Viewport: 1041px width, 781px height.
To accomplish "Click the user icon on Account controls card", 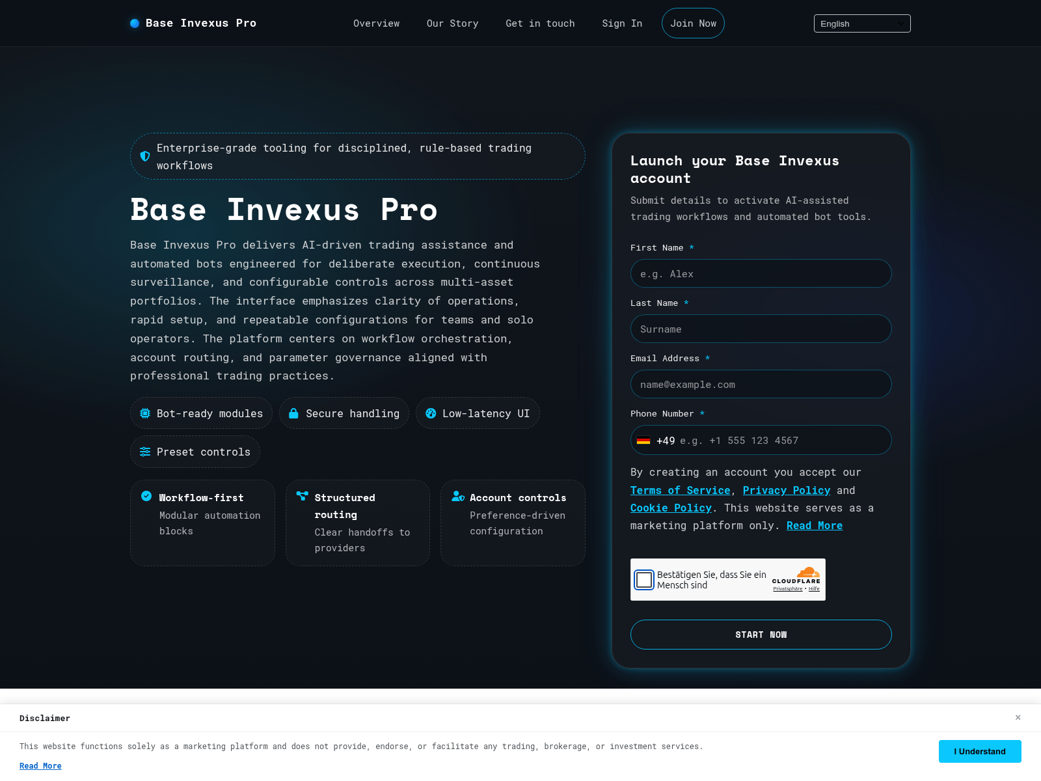I will pyautogui.click(x=458, y=496).
